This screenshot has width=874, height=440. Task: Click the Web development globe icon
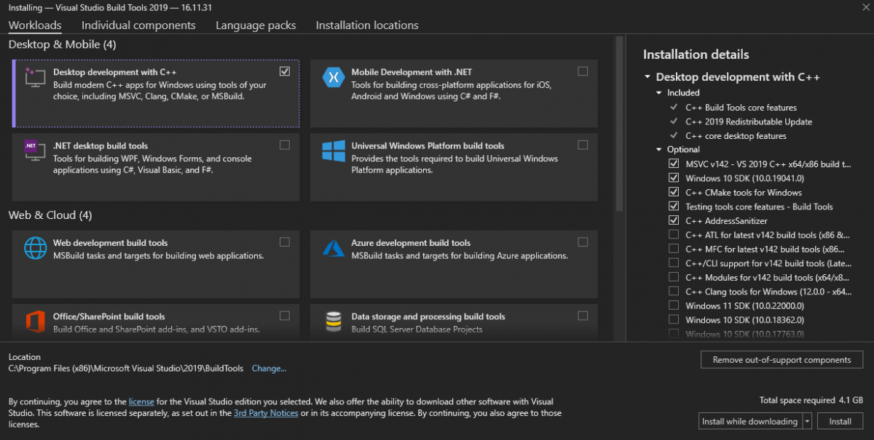35,248
